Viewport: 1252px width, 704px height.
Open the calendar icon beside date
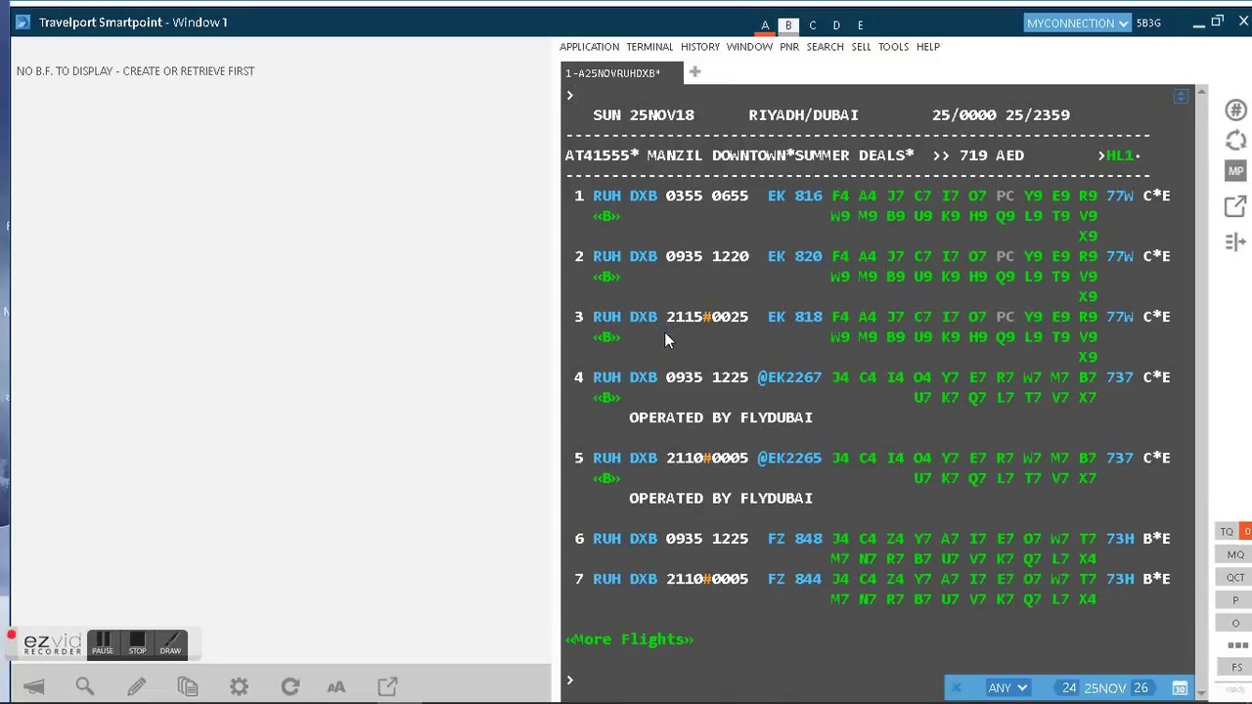pyautogui.click(x=1180, y=688)
